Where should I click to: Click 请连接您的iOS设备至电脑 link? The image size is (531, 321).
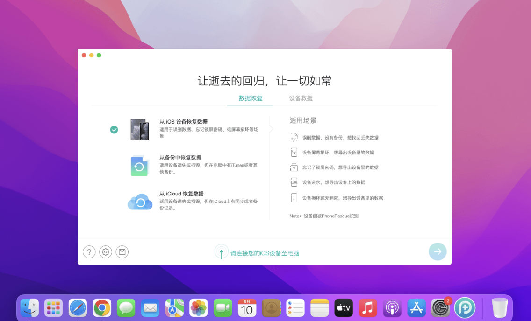[x=265, y=253]
